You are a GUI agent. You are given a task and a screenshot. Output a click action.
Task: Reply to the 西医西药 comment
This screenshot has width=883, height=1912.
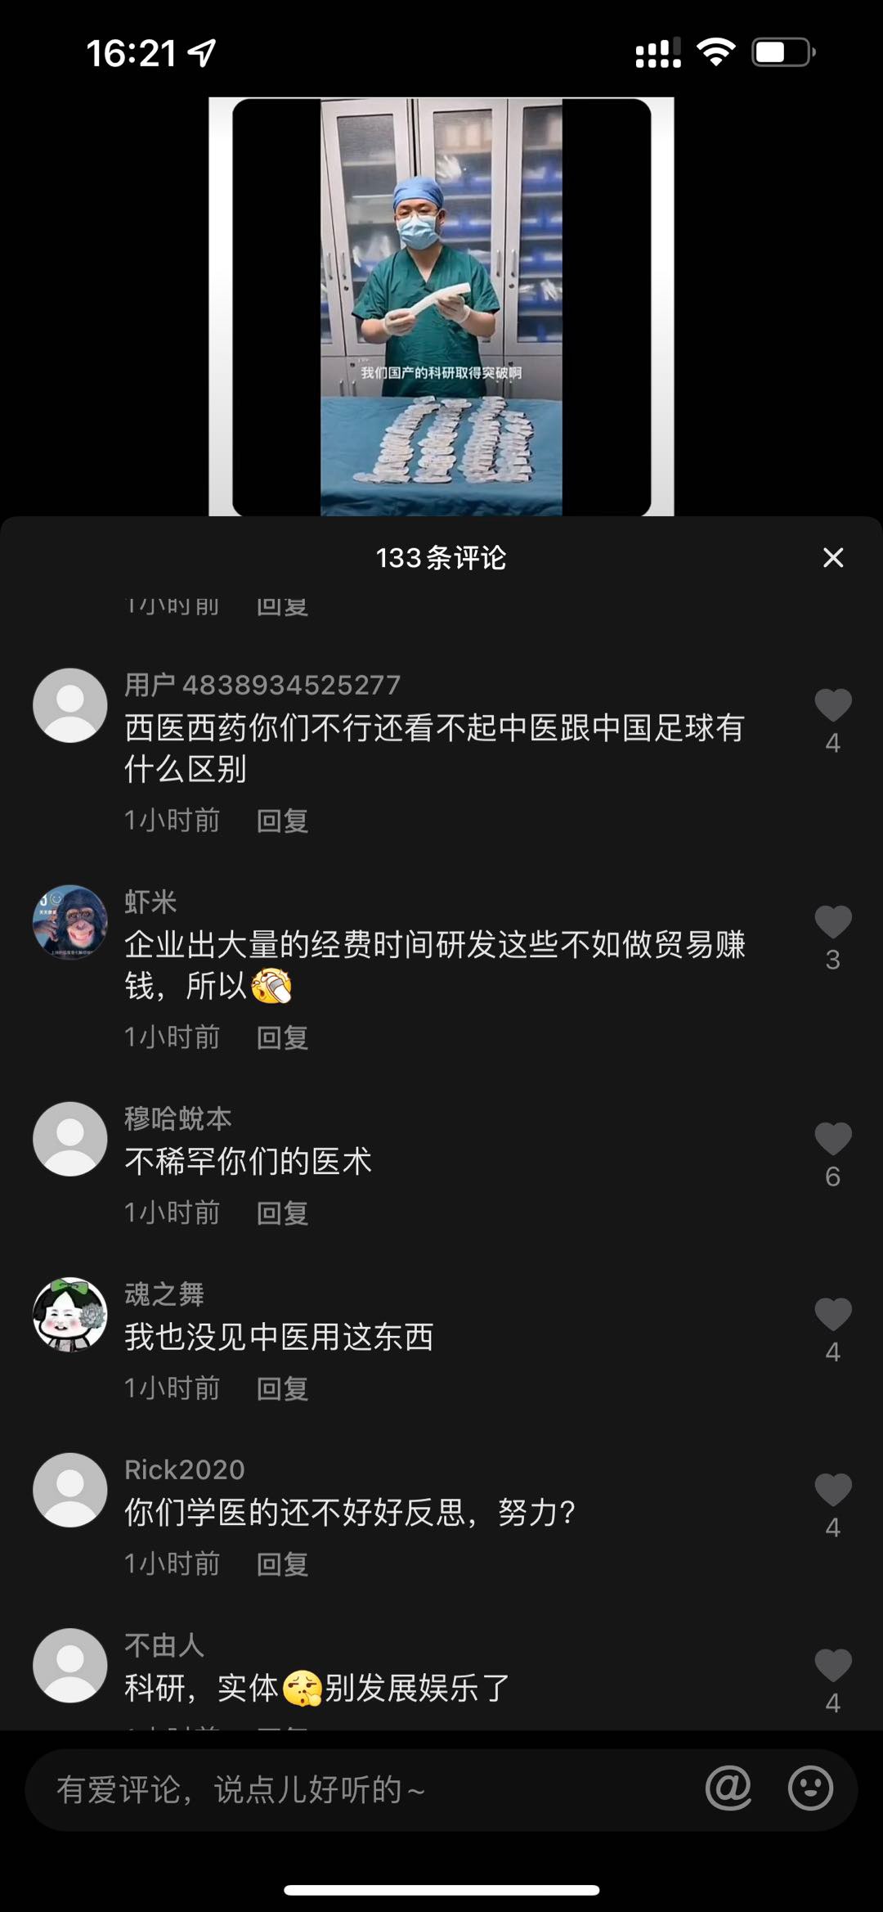point(282,821)
